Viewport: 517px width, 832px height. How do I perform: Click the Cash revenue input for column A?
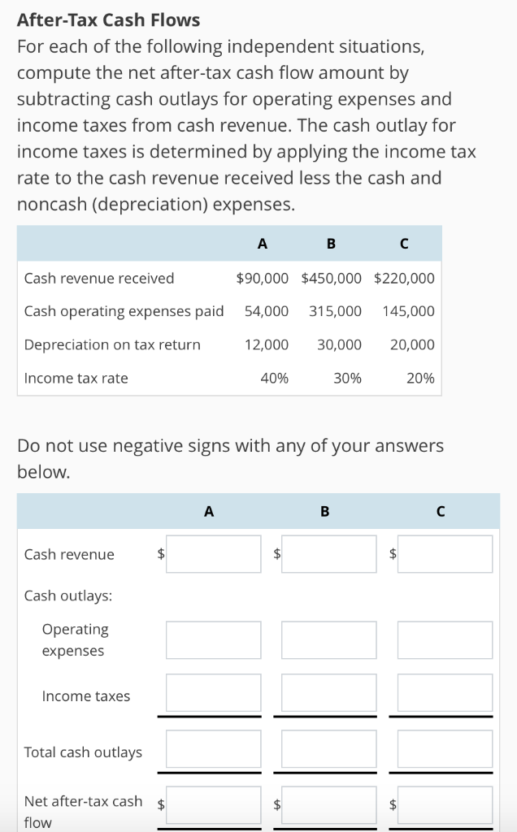(213, 553)
